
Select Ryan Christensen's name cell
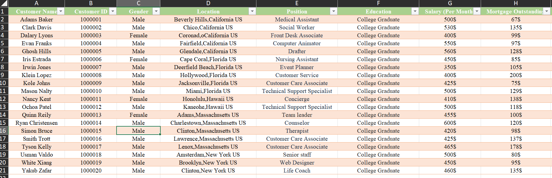pyautogui.click(x=36, y=123)
